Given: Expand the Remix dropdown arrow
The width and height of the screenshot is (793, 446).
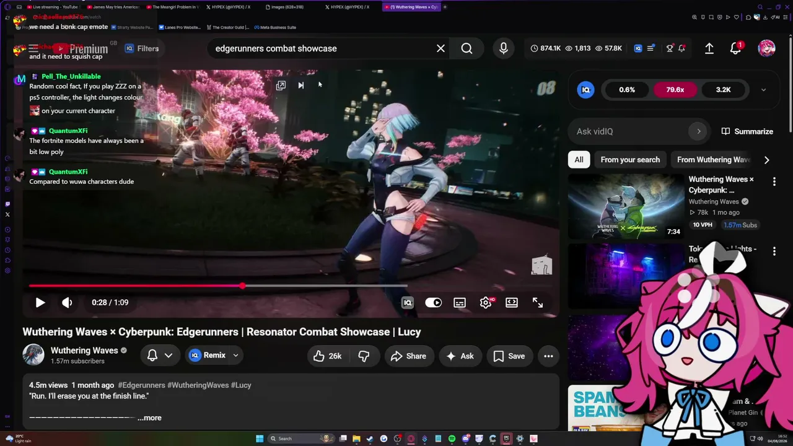Looking at the screenshot, I should [235, 356].
